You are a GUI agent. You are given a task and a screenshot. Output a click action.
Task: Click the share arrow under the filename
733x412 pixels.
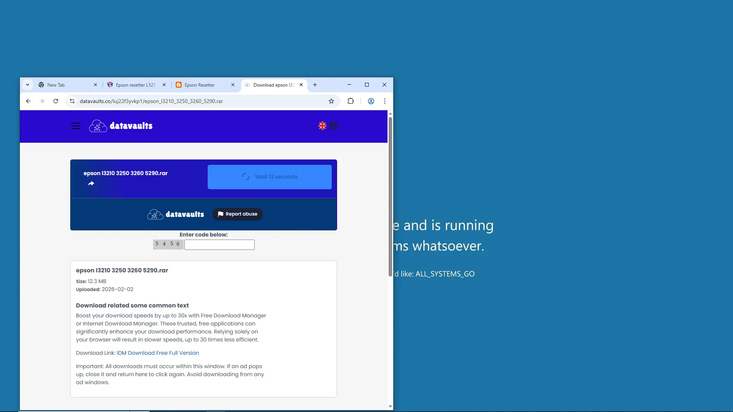click(x=91, y=183)
